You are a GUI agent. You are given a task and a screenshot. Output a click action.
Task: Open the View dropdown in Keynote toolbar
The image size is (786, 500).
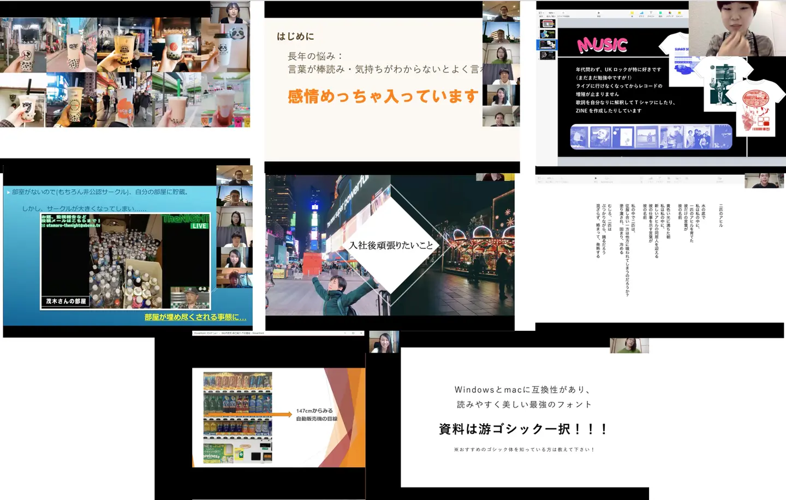point(541,13)
